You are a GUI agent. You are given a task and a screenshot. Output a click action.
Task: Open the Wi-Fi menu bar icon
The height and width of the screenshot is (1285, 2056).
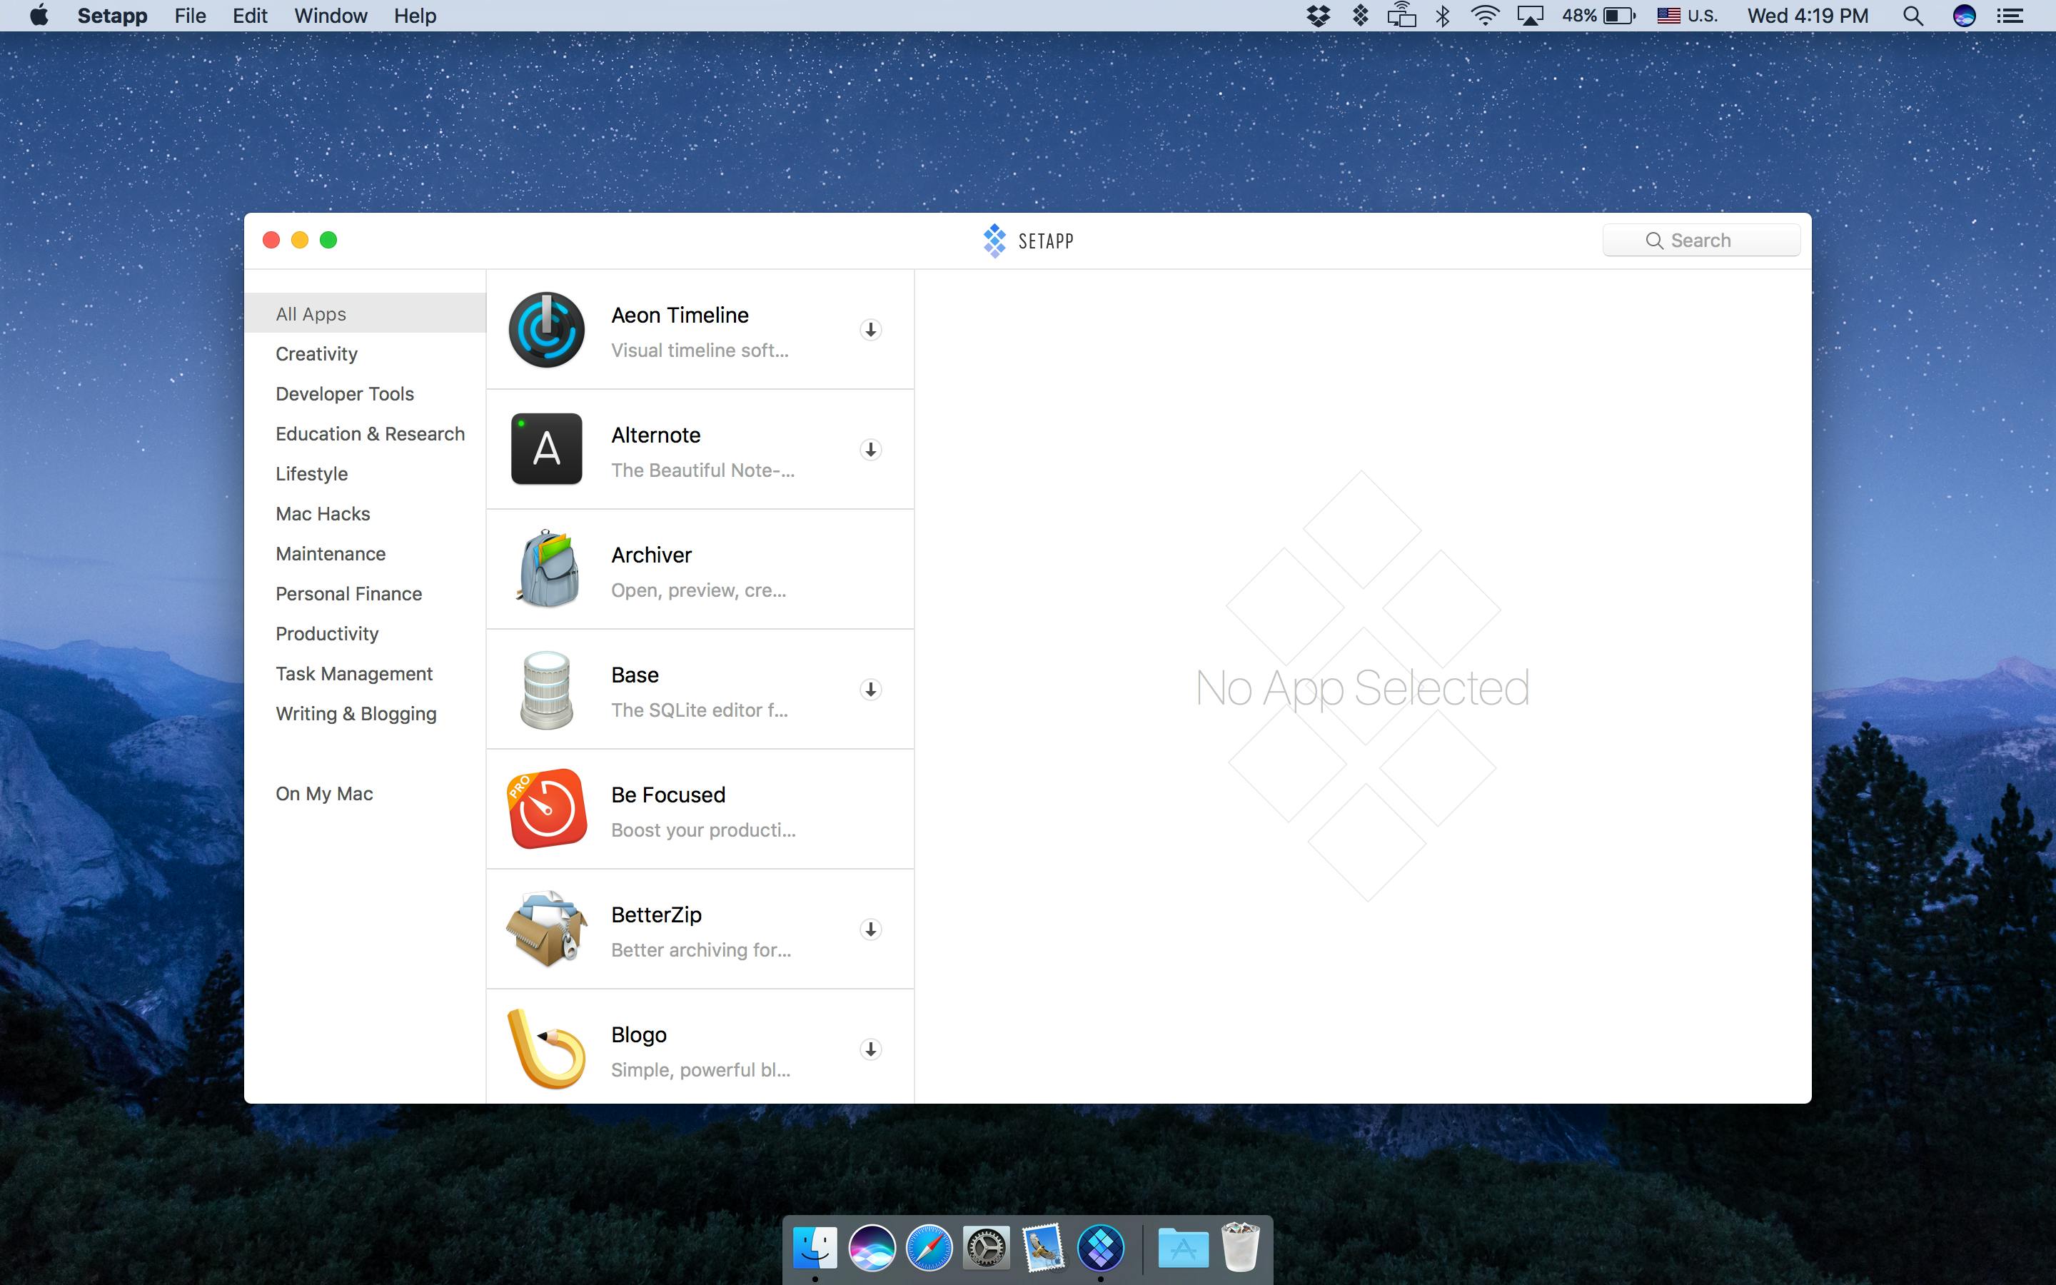1484,15
